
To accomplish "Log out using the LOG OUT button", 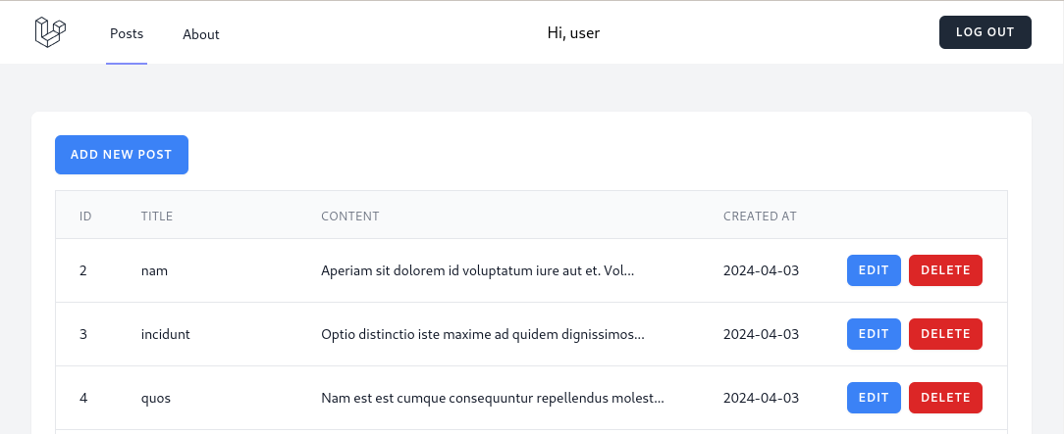I will pos(984,32).
